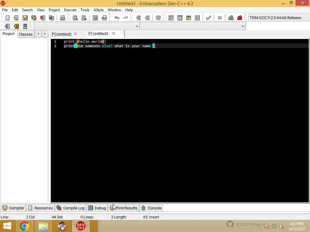The height and width of the screenshot is (232, 310).
Task: Open File Explorer from the taskbar
Action: coord(43,226)
